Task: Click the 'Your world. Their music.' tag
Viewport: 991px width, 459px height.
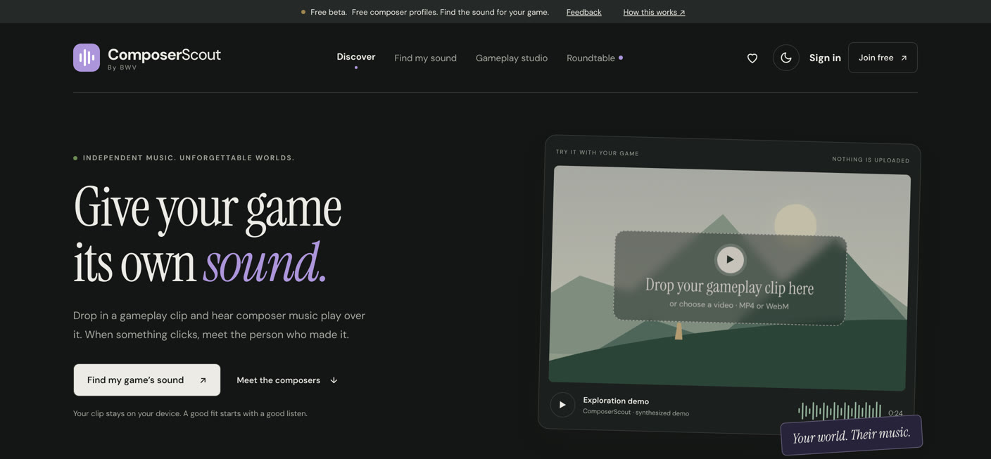Action: (852, 435)
